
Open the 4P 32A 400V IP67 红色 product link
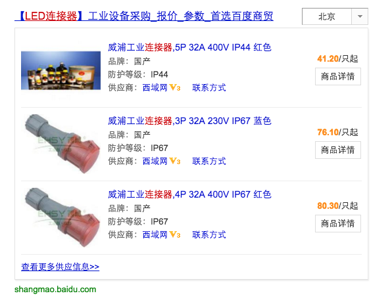(189, 194)
